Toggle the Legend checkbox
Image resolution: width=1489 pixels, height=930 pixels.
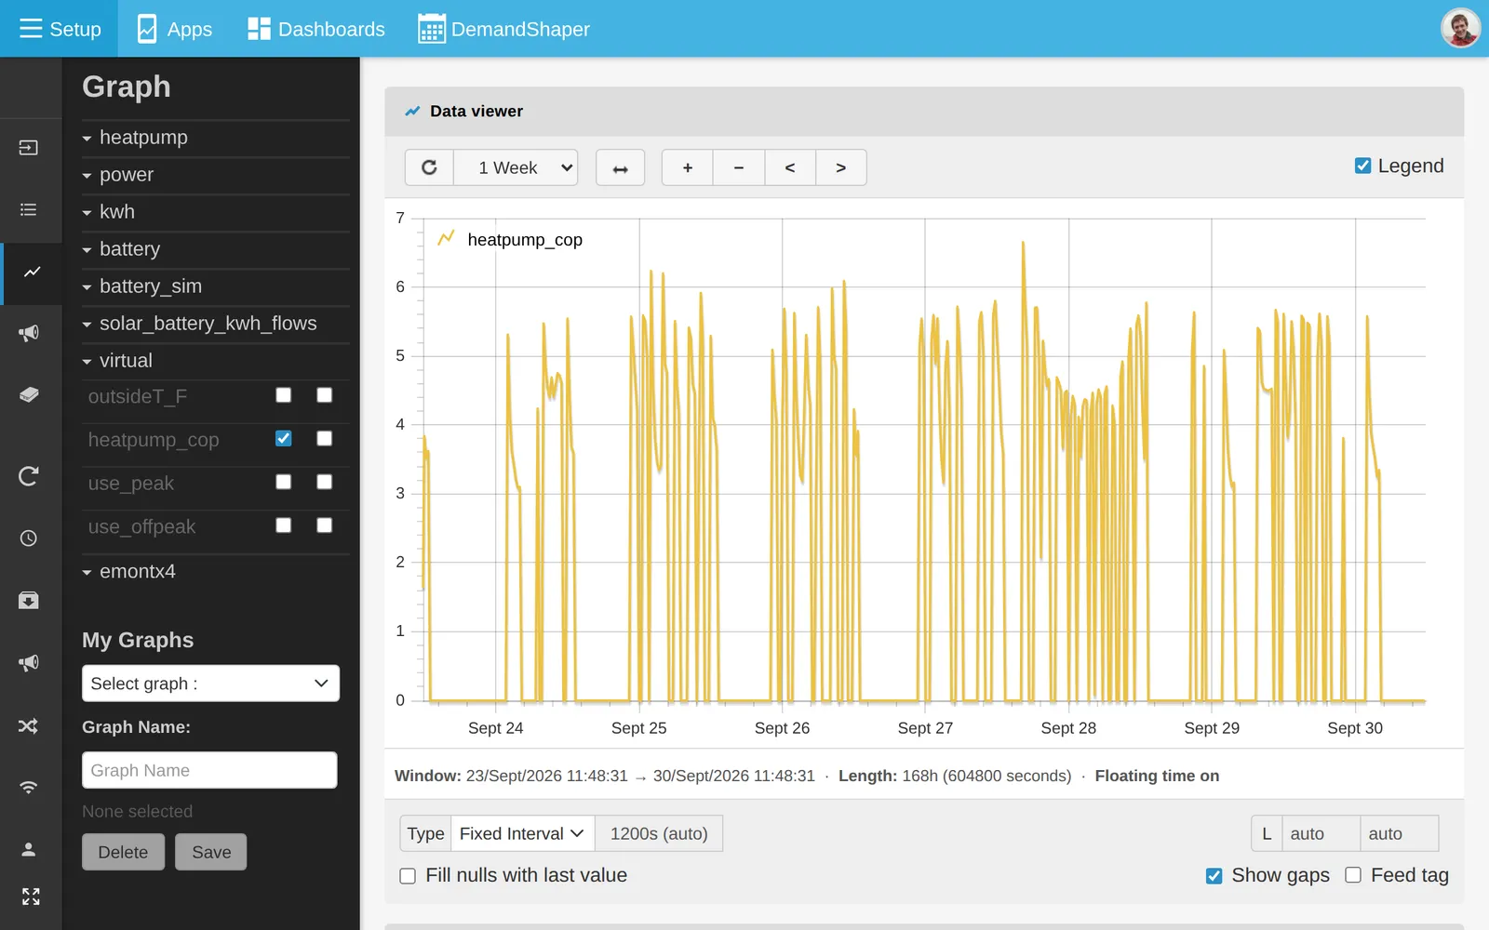click(x=1362, y=166)
